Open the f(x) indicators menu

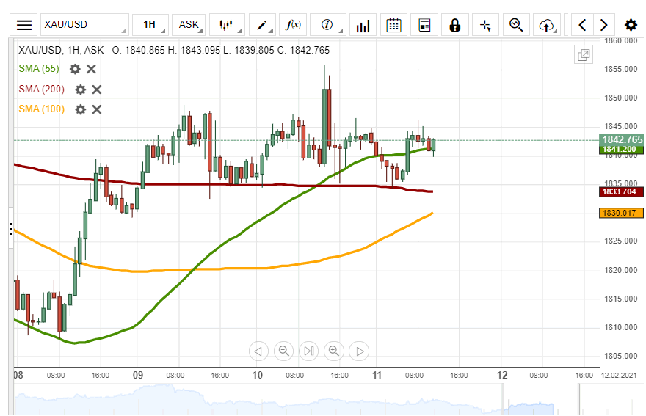point(293,25)
